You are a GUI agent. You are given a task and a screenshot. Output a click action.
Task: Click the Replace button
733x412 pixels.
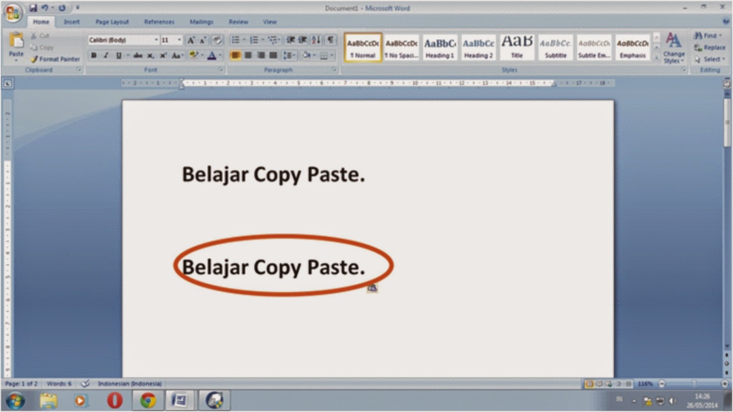pos(711,47)
